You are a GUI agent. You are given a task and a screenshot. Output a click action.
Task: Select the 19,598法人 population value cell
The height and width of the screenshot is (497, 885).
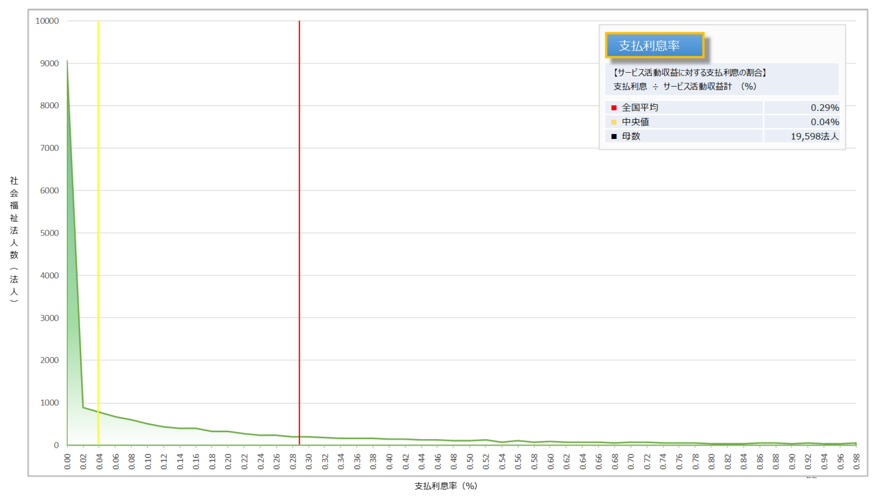(x=814, y=136)
